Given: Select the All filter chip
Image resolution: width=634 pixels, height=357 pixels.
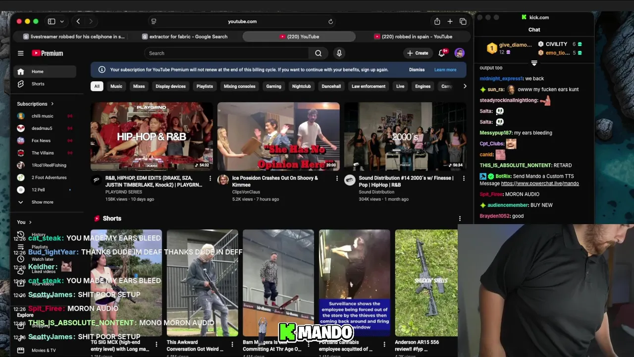Looking at the screenshot, I should coord(97,86).
